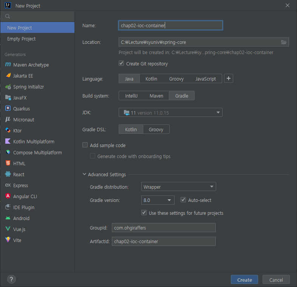297x287 pixels.
Task: Toggle Auto-select Gradle version checkbox
Action: click(x=183, y=200)
